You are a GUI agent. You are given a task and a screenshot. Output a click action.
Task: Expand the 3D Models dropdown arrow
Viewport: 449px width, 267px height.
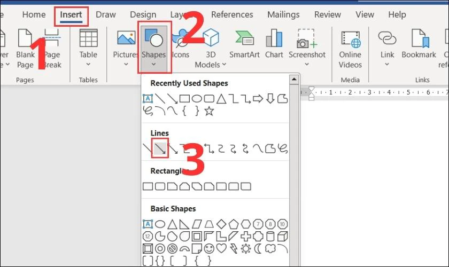point(224,65)
